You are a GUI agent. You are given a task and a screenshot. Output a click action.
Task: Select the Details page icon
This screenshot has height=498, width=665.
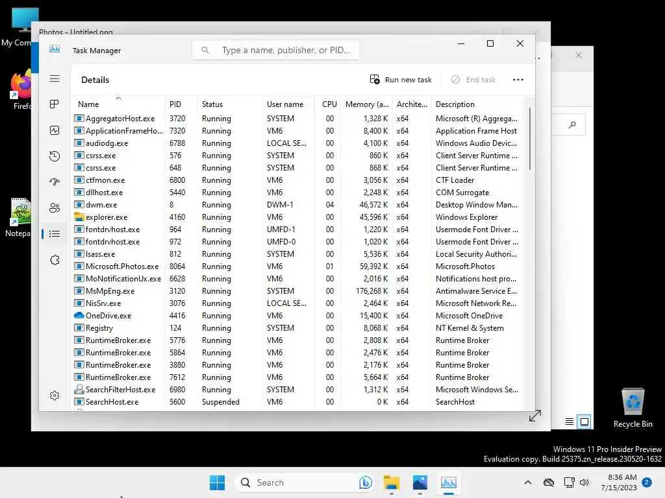click(55, 233)
